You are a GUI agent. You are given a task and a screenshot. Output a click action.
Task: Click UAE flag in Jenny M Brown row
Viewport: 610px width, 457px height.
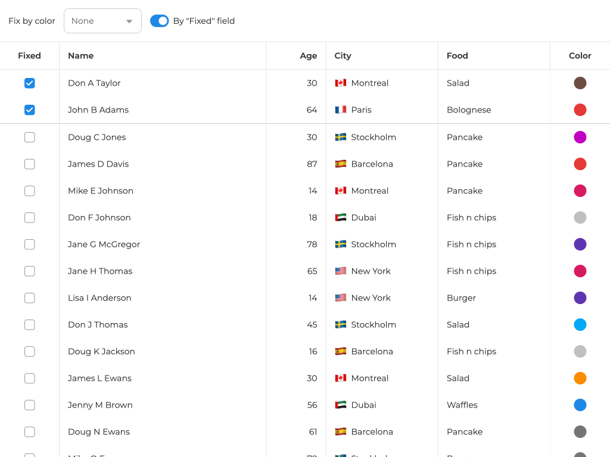point(341,405)
